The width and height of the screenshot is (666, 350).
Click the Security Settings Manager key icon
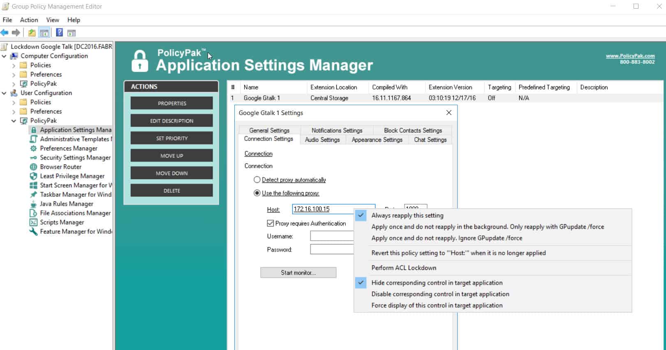click(34, 158)
